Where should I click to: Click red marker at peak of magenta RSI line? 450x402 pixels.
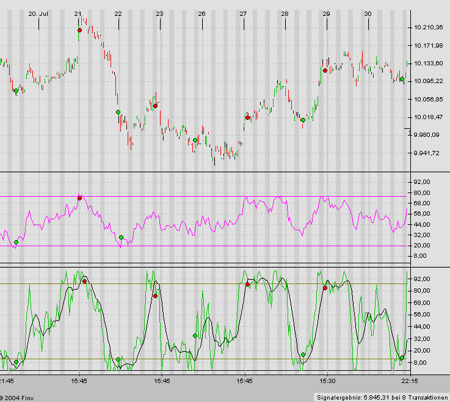[x=79, y=198]
